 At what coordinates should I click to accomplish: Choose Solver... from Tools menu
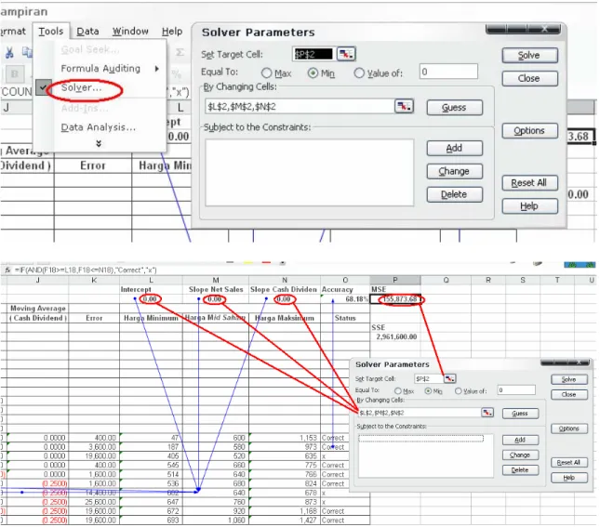point(82,87)
